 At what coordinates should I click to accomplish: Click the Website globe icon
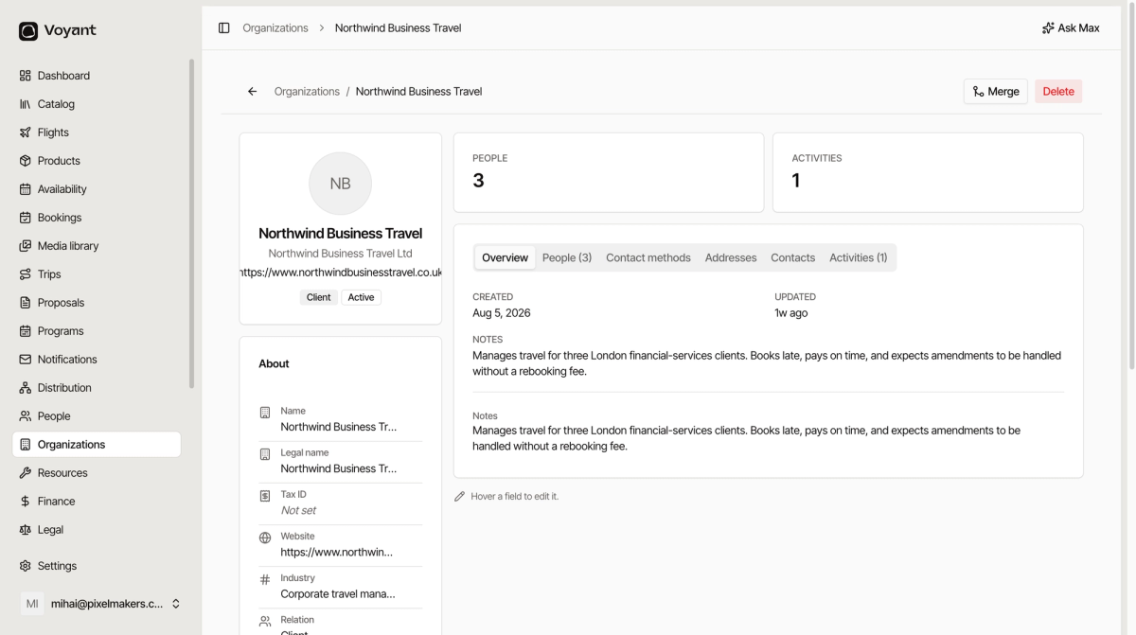(x=265, y=538)
